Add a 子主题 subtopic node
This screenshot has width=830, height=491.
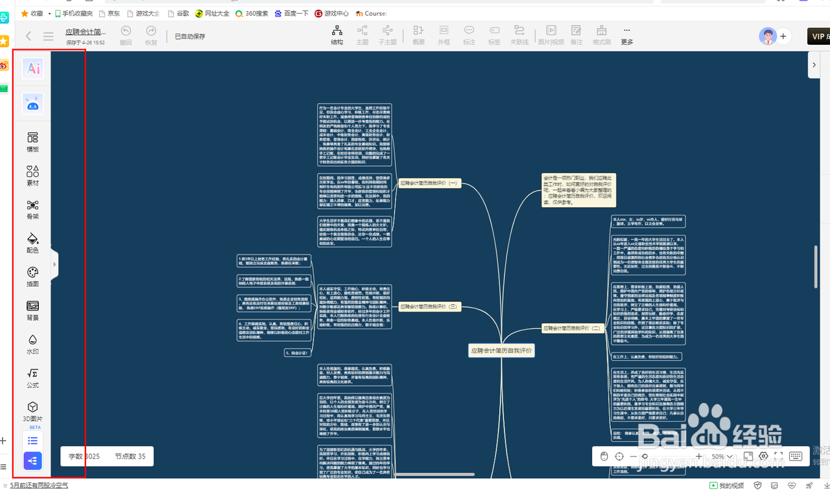coord(387,36)
